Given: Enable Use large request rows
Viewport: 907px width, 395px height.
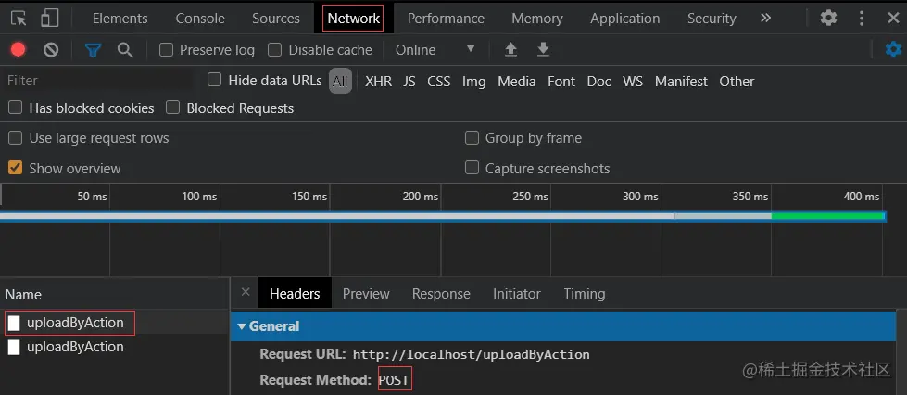Looking at the screenshot, I should (x=16, y=138).
